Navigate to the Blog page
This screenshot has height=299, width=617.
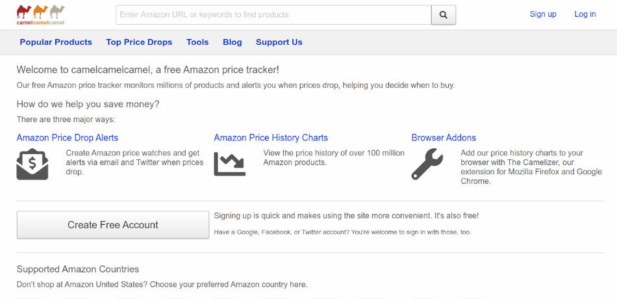tap(232, 42)
